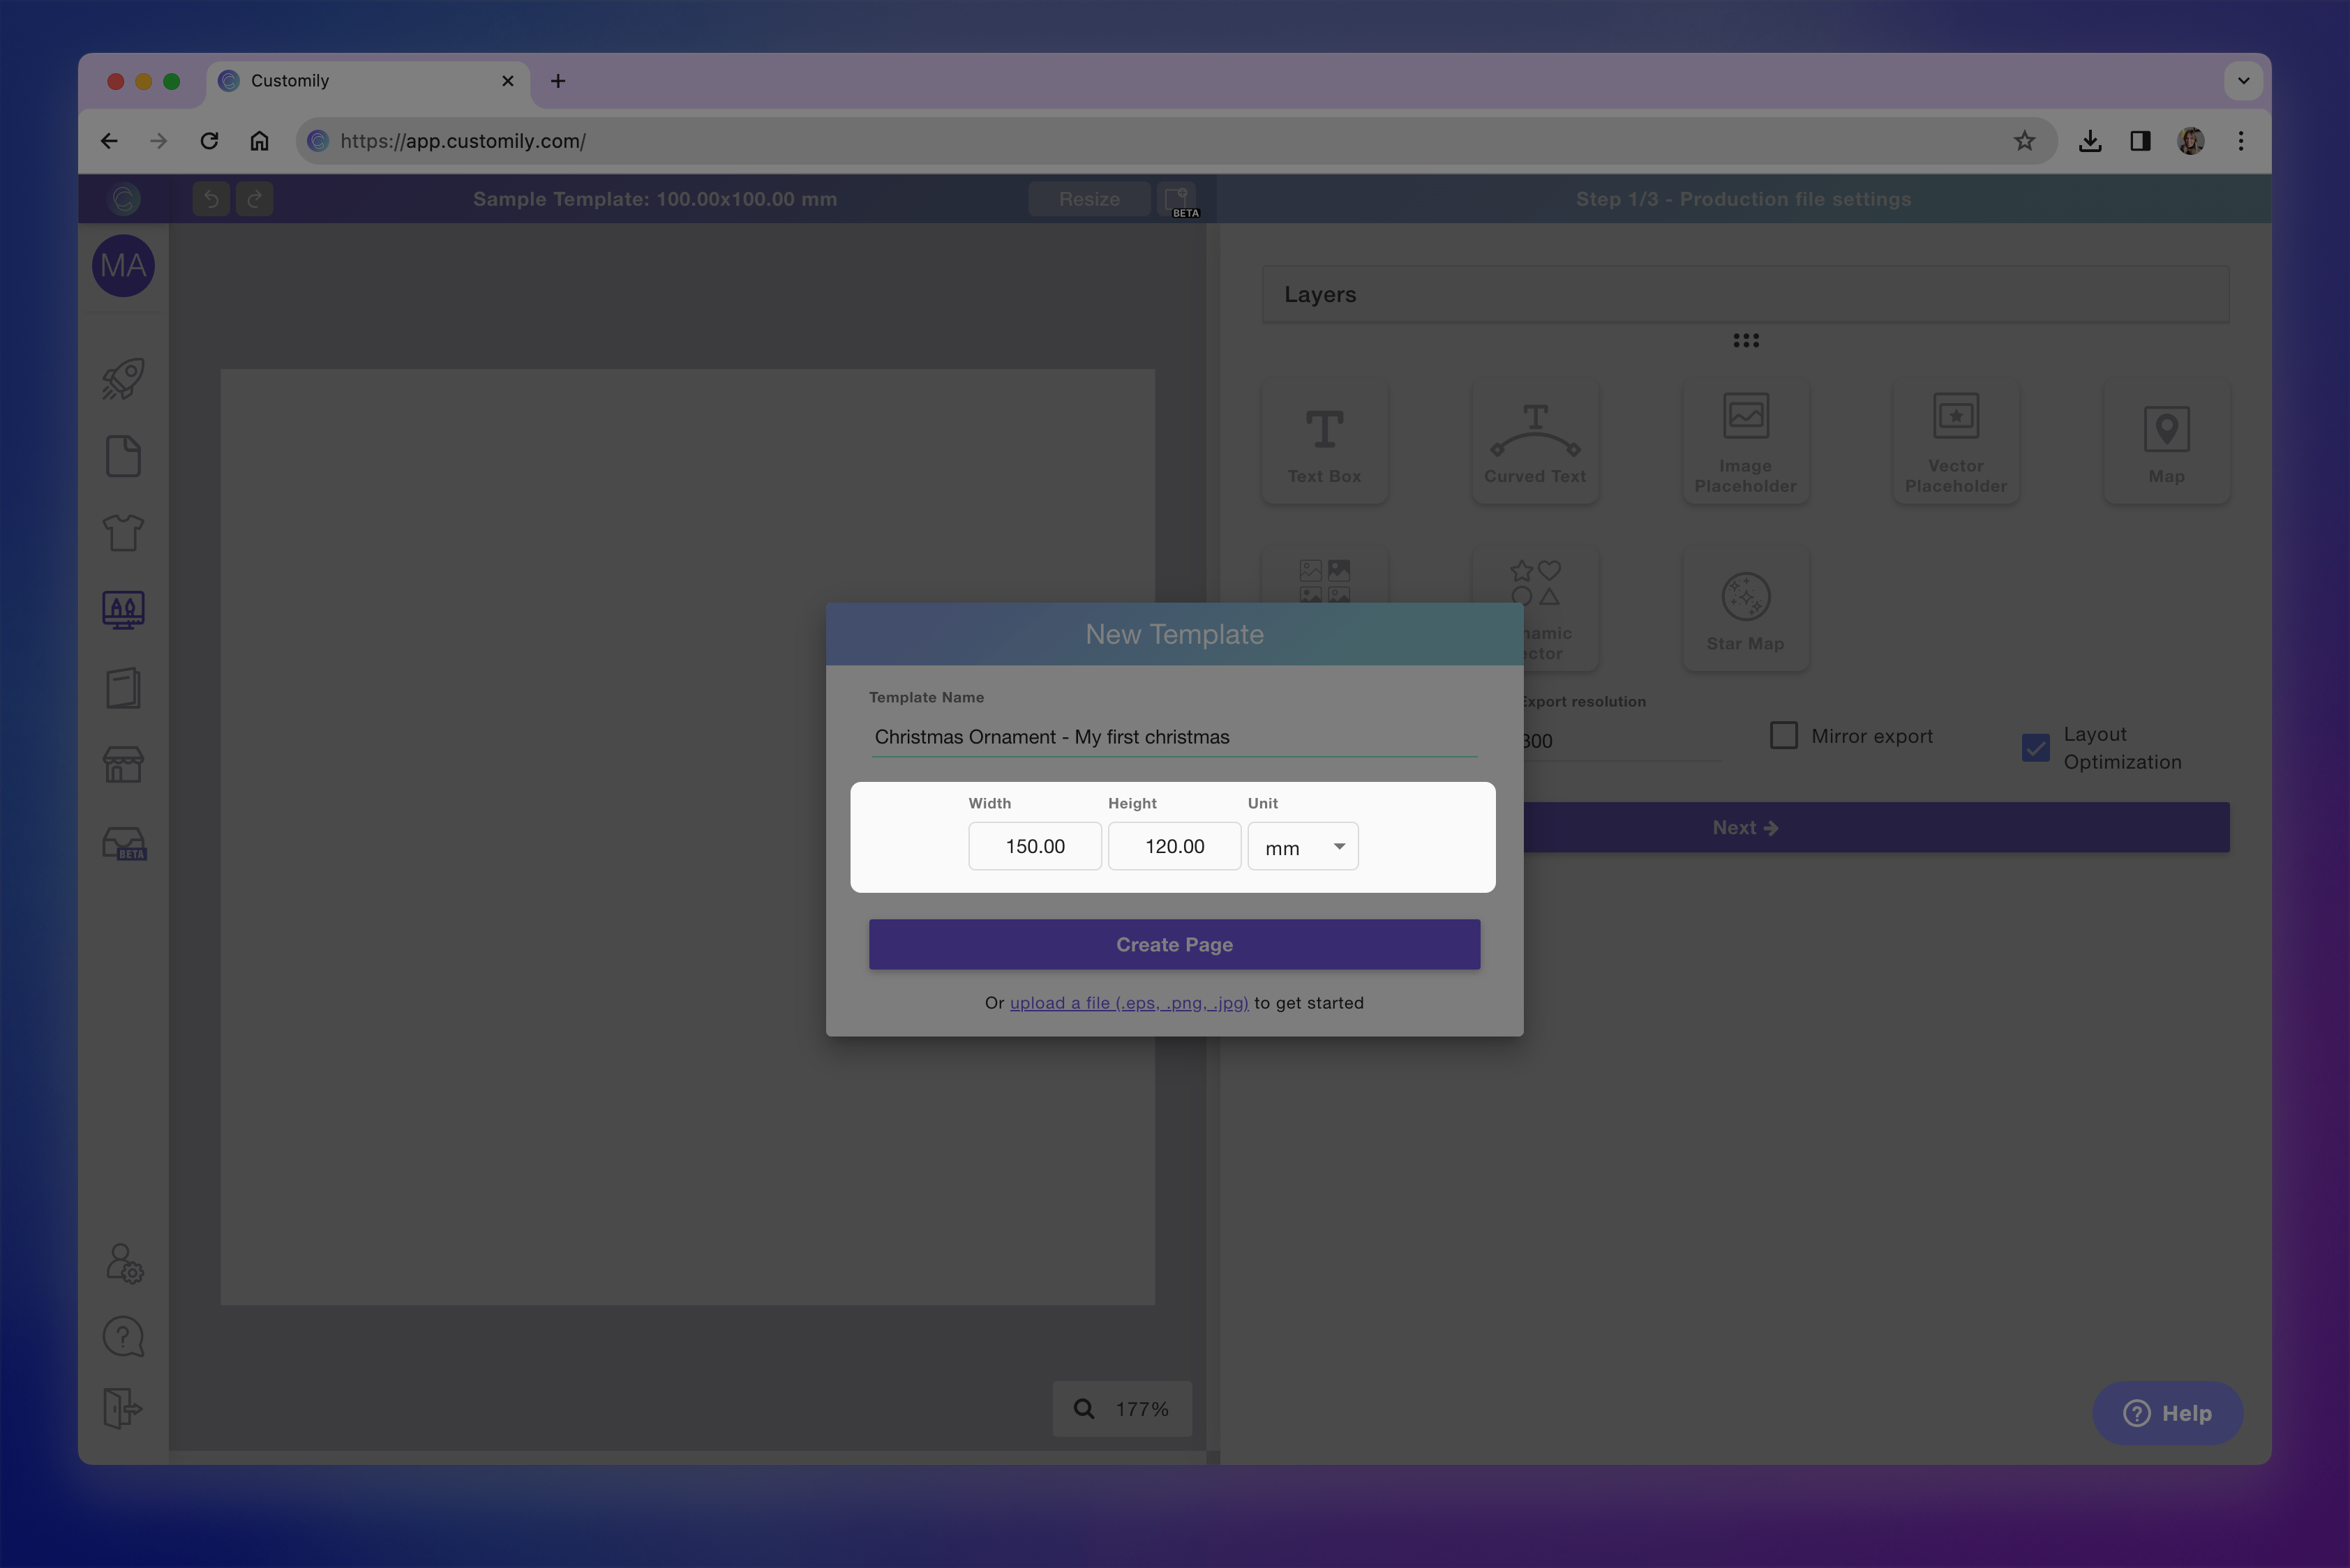Click the Template Name text field

[x=1174, y=737]
